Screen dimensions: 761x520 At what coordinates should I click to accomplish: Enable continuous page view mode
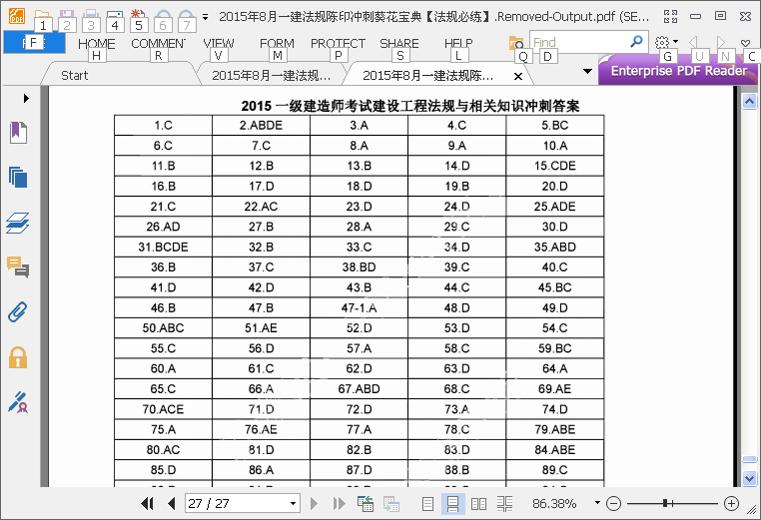point(452,504)
